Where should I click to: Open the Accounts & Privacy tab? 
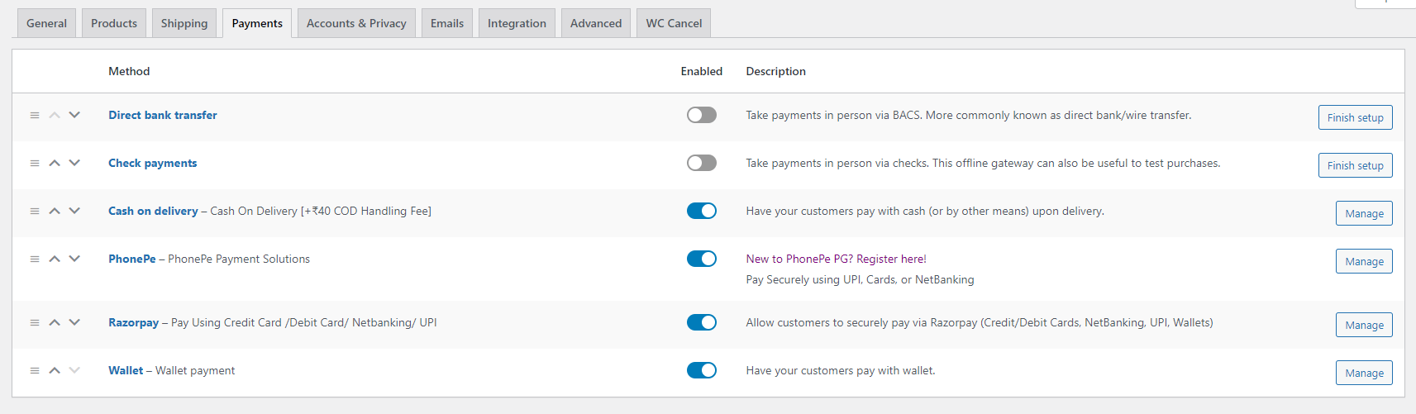tap(356, 23)
